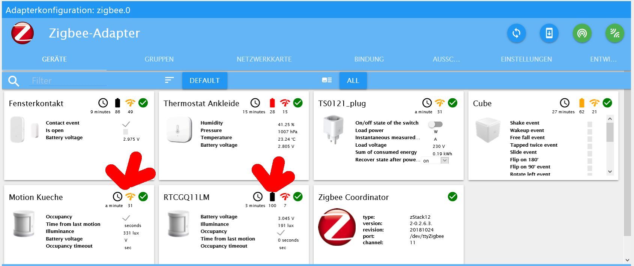Toggle Cube Flip on 90° event checkbox
Screen dimensions: 634x266
coord(590,168)
